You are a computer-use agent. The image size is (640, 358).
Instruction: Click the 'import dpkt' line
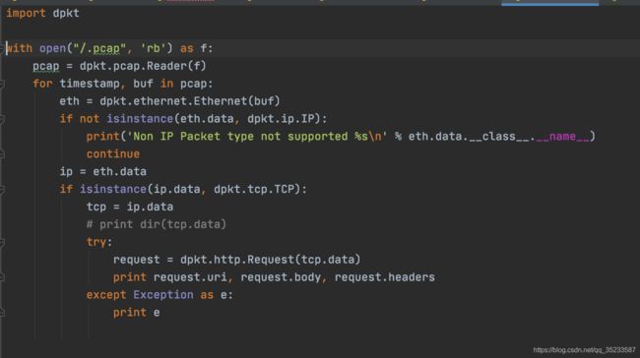tap(42, 14)
